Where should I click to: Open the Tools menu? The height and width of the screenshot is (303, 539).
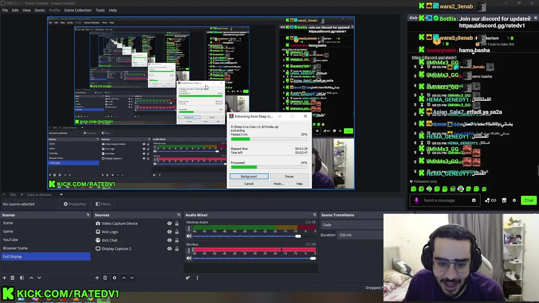pos(100,10)
